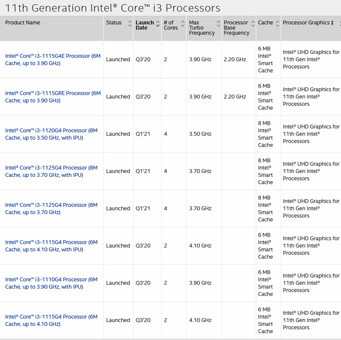Select cores value 4 in i3-1120G4 row

click(x=166, y=134)
